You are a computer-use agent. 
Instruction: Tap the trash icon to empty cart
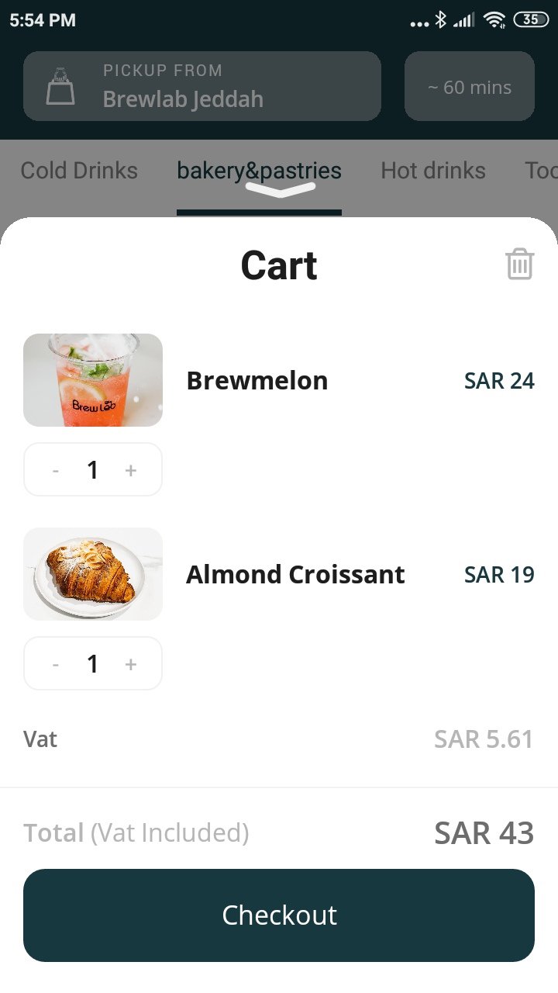coord(519,265)
